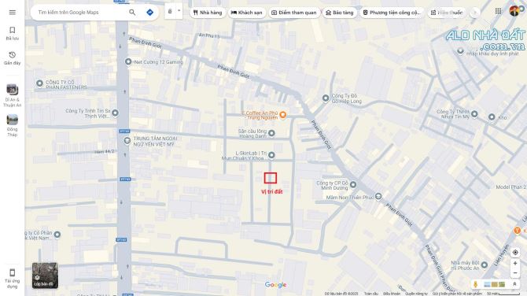Open Street View pegman

[x=475, y=284]
